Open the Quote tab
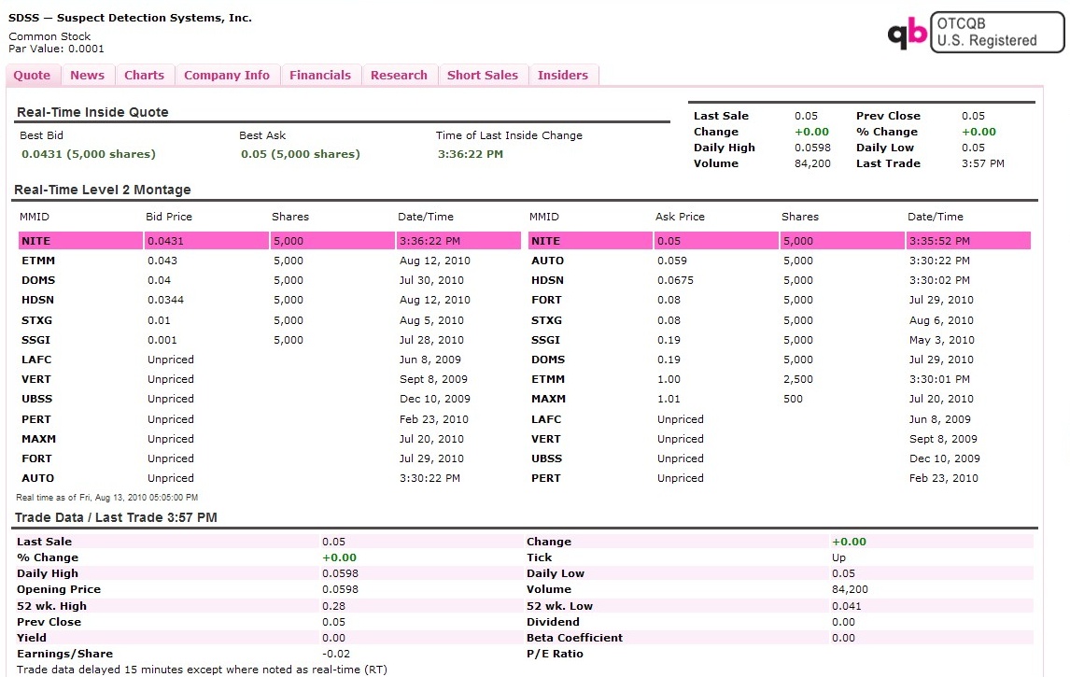This screenshot has height=677, width=1070. pyautogui.click(x=33, y=76)
